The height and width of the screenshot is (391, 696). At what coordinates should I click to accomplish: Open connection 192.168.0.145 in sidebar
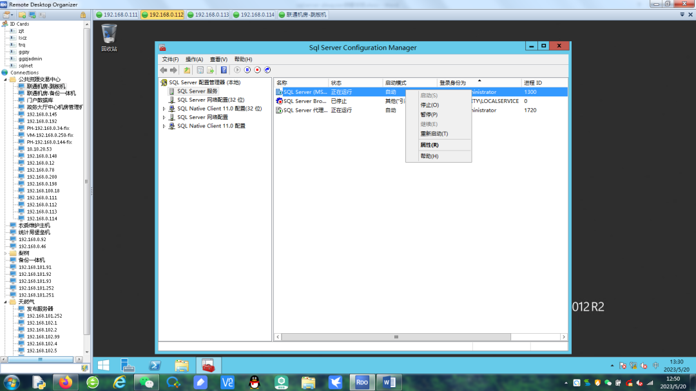(42, 114)
